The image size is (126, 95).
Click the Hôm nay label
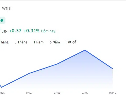(x=48, y=31)
